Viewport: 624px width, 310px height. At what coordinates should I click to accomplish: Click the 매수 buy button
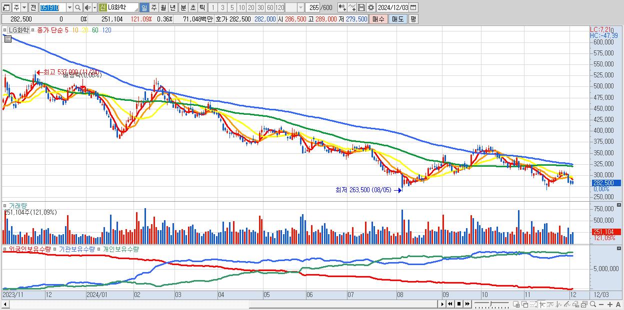click(x=378, y=19)
